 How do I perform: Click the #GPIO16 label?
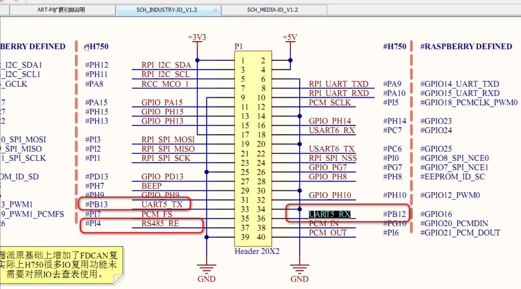[x=436, y=214]
